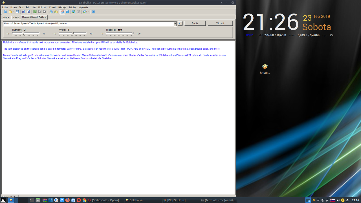
Task: Open the Vzhled menu
Action: tap(52, 7)
